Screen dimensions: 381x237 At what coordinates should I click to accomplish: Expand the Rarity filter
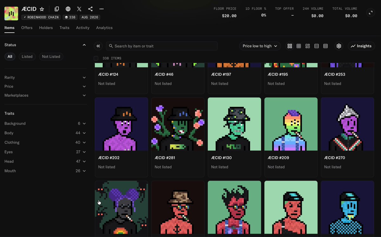(45, 77)
